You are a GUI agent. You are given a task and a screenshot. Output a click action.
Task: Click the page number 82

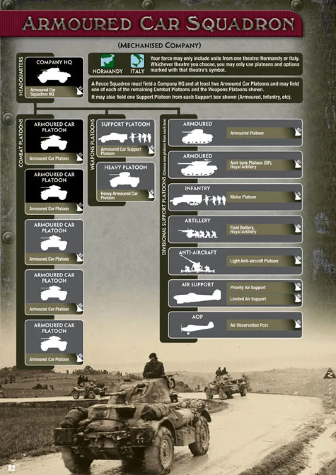coord(11,468)
